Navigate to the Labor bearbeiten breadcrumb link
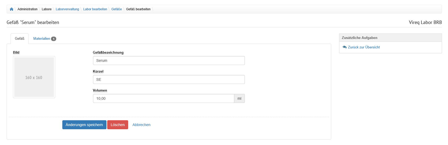448x145 pixels. [95, 9]
